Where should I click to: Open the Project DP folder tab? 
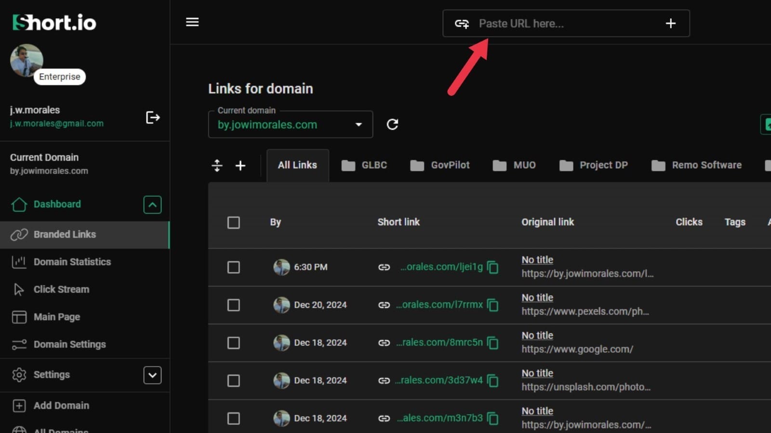(x=594, y=165)
